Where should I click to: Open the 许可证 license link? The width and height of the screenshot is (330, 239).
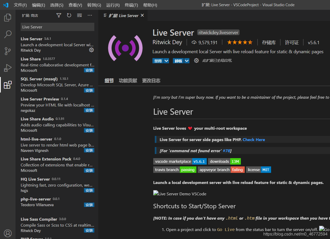click(x=292, y=42)
